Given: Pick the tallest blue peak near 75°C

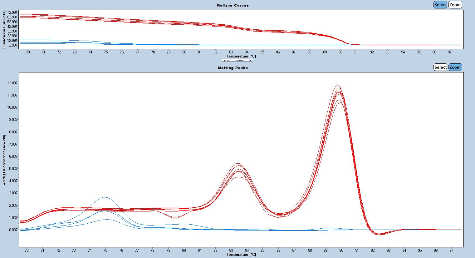Looking at the screenshot, I should coord(105,197).
